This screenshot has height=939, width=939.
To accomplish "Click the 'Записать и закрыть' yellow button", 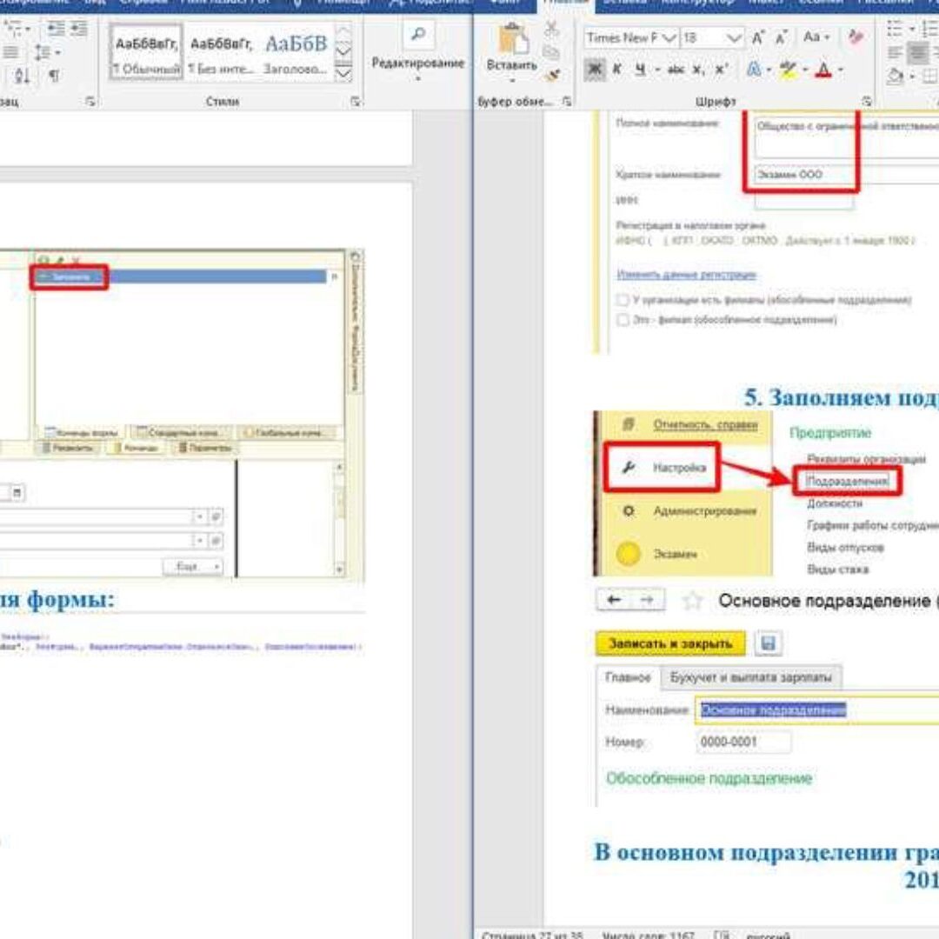I will 670,644.
